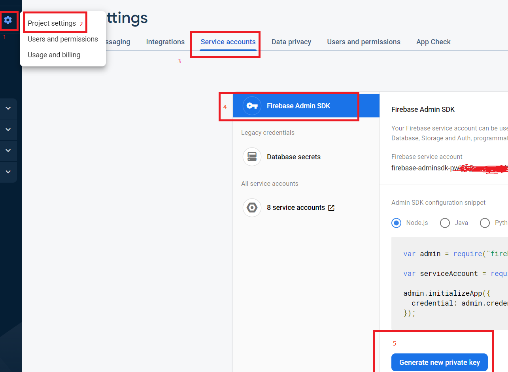Expand the first sidebar section chevron
Viewport: 508px width, 372px height.
(x=9, y=108)
